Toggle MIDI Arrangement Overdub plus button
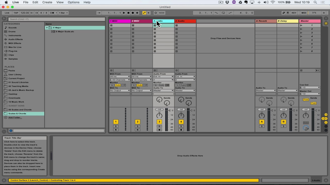 (x=137, y=13)
